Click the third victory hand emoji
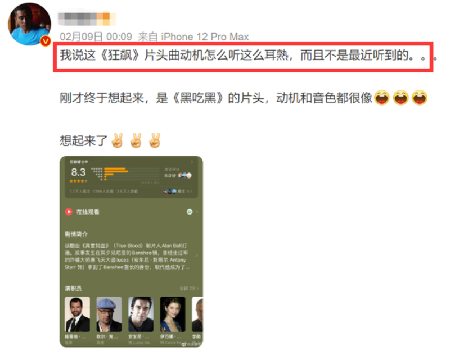The height and width of the screenshot is (351, 450). (155, 140)
